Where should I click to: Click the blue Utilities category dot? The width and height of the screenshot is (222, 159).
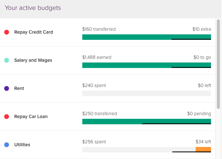tap(7, 145)
